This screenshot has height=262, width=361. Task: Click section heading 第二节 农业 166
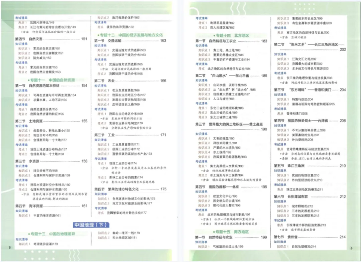click(130, 81)
